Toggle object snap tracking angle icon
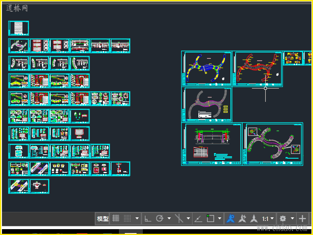Screen dimensions: 313x235 point(198,219)
